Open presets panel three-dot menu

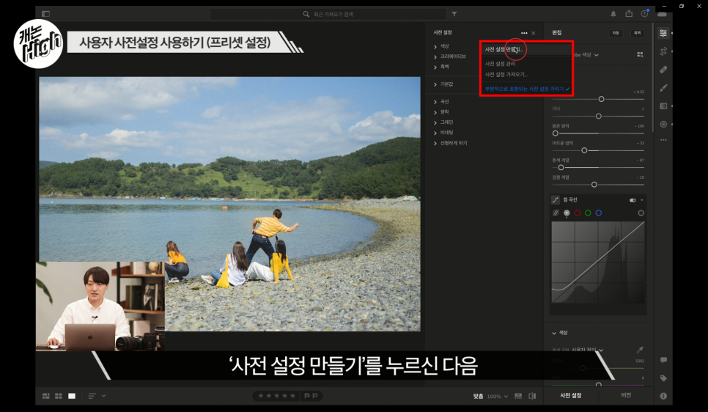(x=524, y=33)
